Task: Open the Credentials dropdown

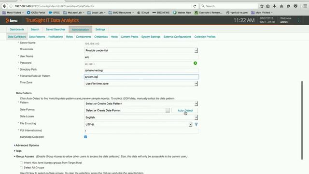Action: [141, 50]
